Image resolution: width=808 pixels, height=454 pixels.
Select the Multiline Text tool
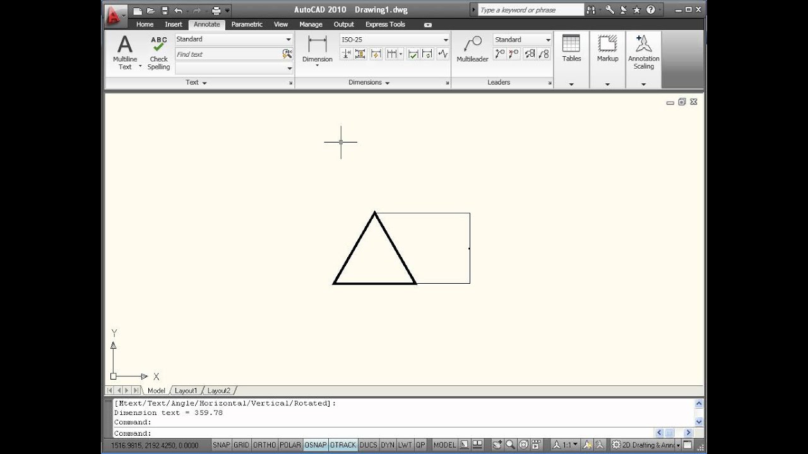[x=125, y=52]
